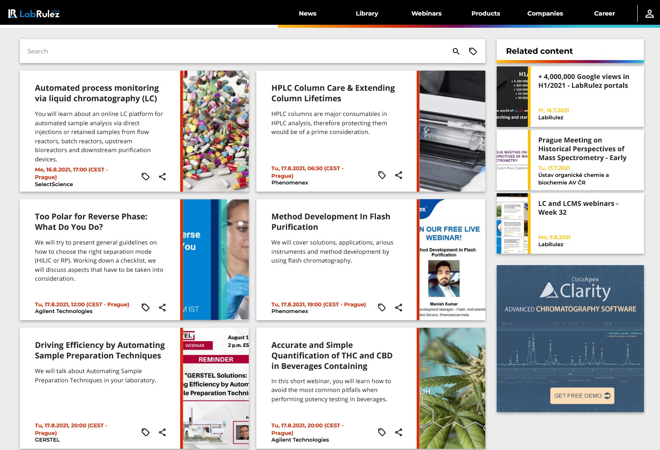The height and width of the screenshot is (450, 660).
Task: Share the Automated process monitoring webinar
Action: 162,176
